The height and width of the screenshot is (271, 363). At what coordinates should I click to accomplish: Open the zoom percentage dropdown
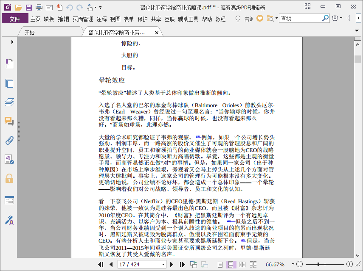[x=293, y=264]
